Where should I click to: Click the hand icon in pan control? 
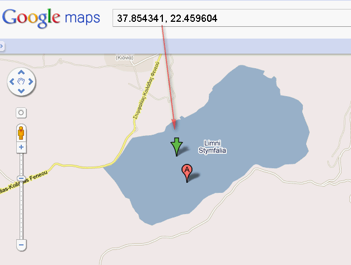[x=21, y=82]
